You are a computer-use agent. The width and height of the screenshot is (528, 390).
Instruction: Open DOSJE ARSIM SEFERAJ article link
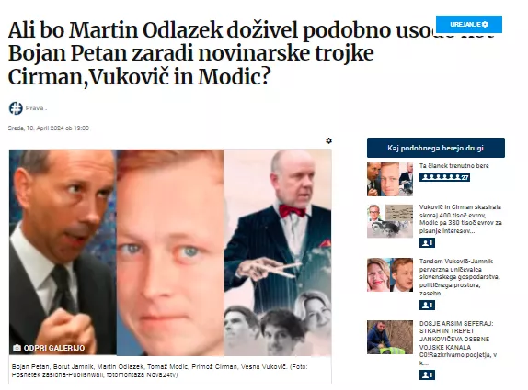pos(458,343)
